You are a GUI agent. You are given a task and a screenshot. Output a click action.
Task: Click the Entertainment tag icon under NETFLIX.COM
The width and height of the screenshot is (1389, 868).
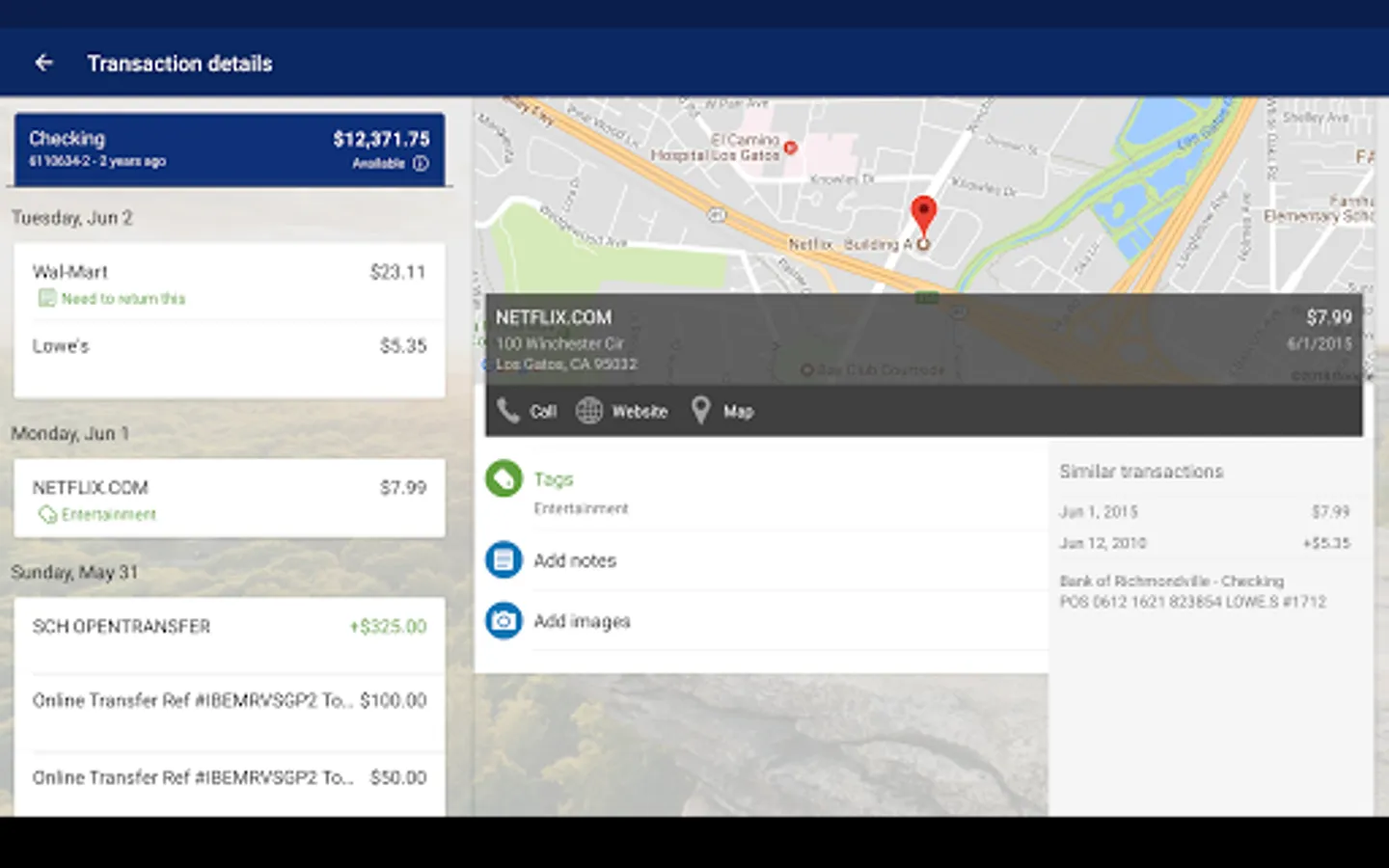pyautogui.click(x=46, y=514)
